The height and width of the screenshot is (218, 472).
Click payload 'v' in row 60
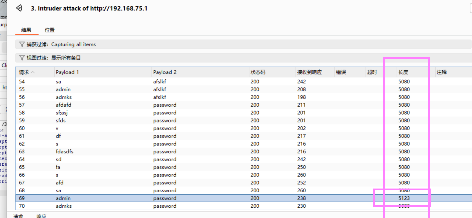[x=57, y=128]
